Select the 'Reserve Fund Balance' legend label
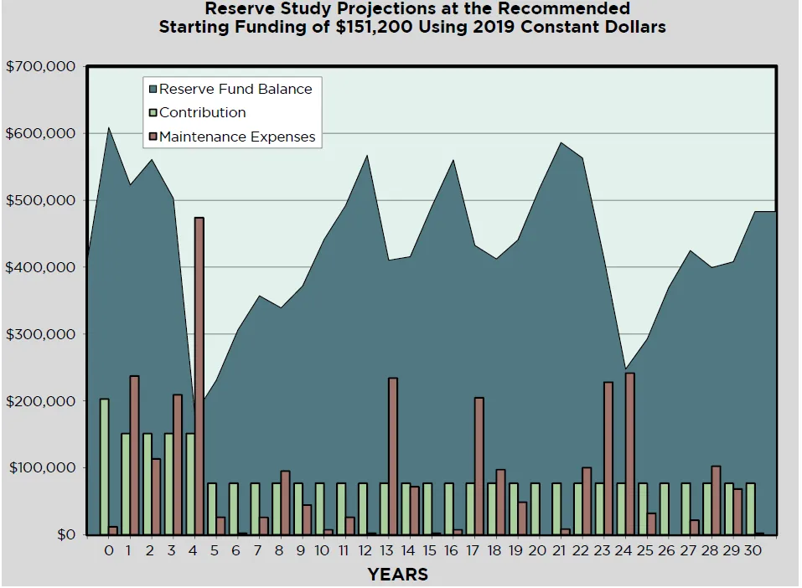 pyautogui.click(x=235, y=89)
